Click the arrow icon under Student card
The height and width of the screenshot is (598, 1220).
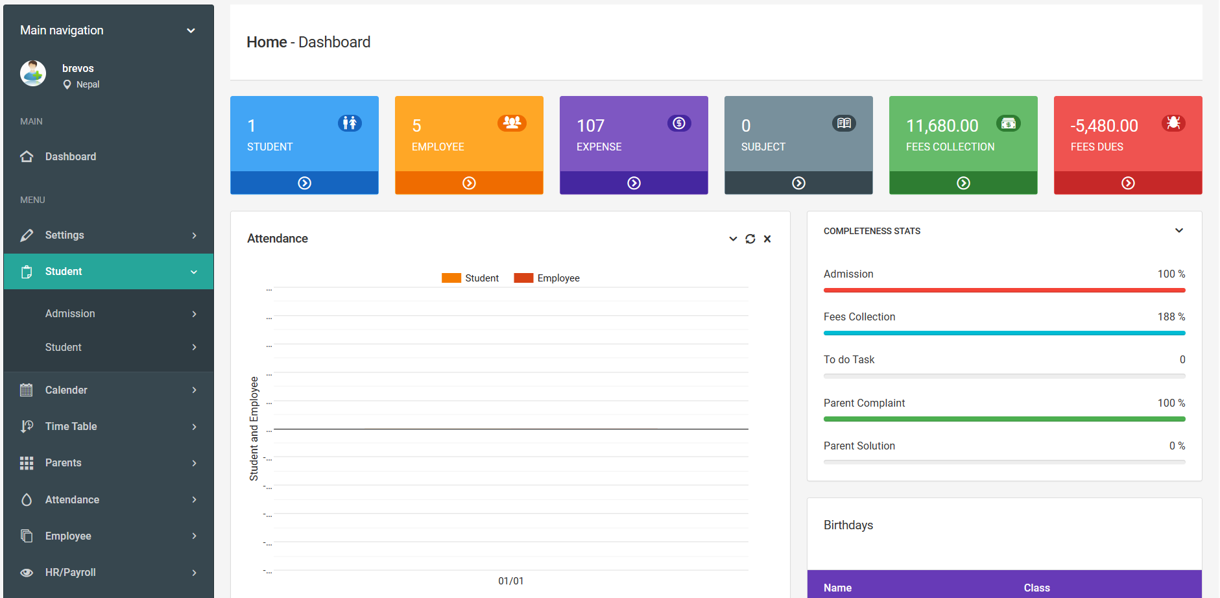click(x=304, y=183)
